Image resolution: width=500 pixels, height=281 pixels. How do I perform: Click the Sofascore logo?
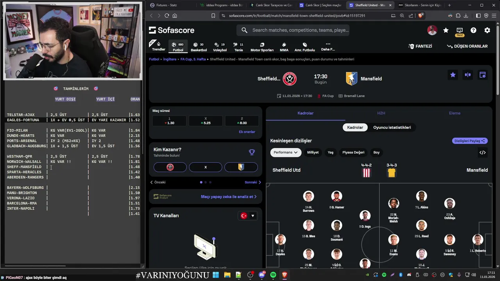[171, 30]
